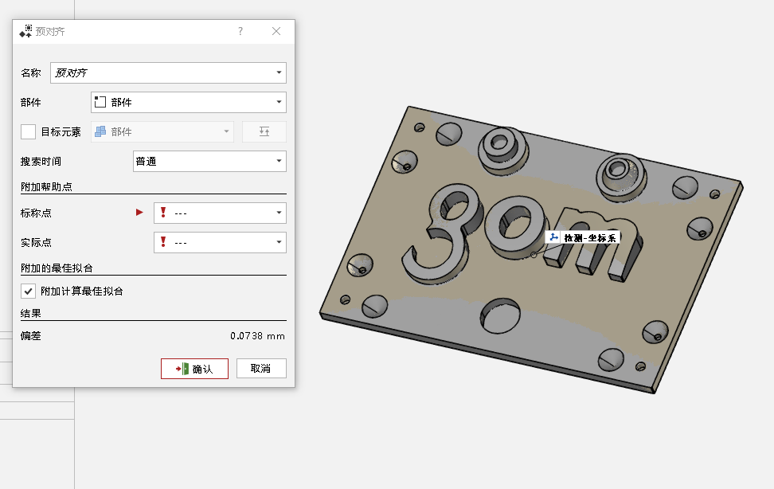
Task: Click the square part icon in 部件 dropdown
Action: tap(100, 102)
